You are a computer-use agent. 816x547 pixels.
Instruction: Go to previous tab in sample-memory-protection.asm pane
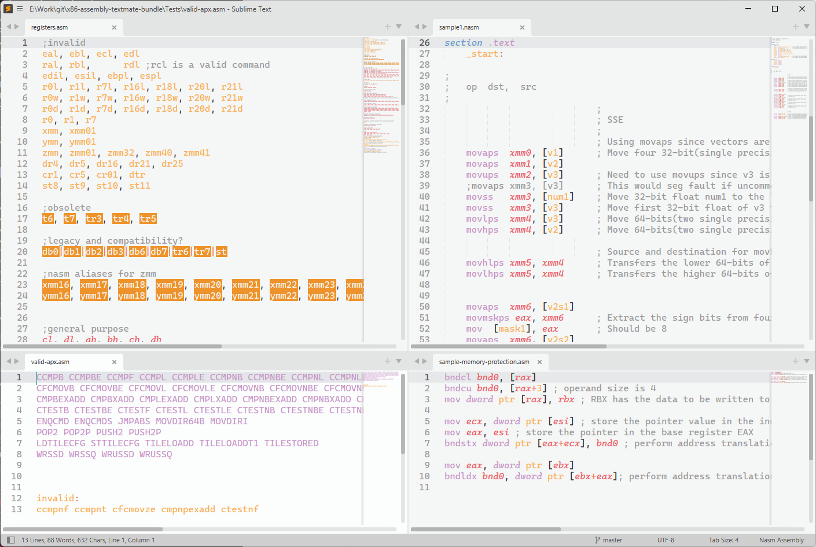coord(417,361)
